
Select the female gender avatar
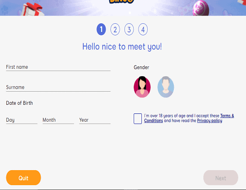pyautogui.click(x=142, y=87)
